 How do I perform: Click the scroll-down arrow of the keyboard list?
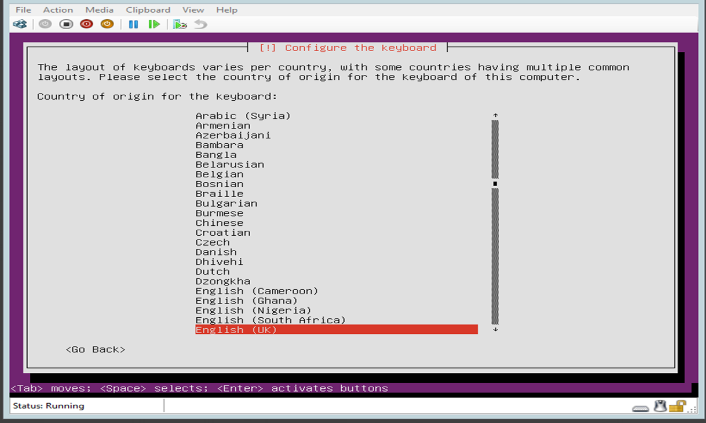pyautogui.click(x=495, y=329)
